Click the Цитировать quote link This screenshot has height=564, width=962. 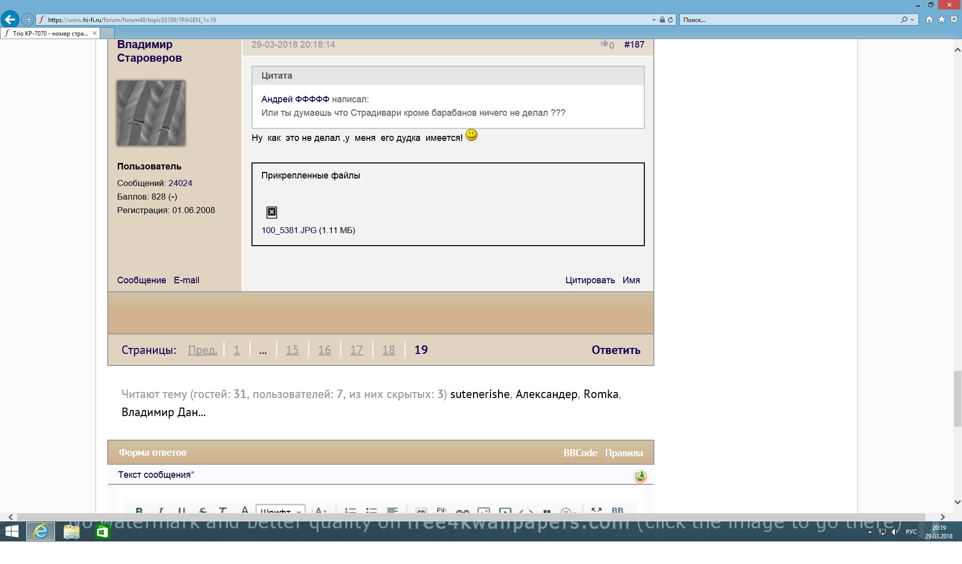tap(590, 280)
